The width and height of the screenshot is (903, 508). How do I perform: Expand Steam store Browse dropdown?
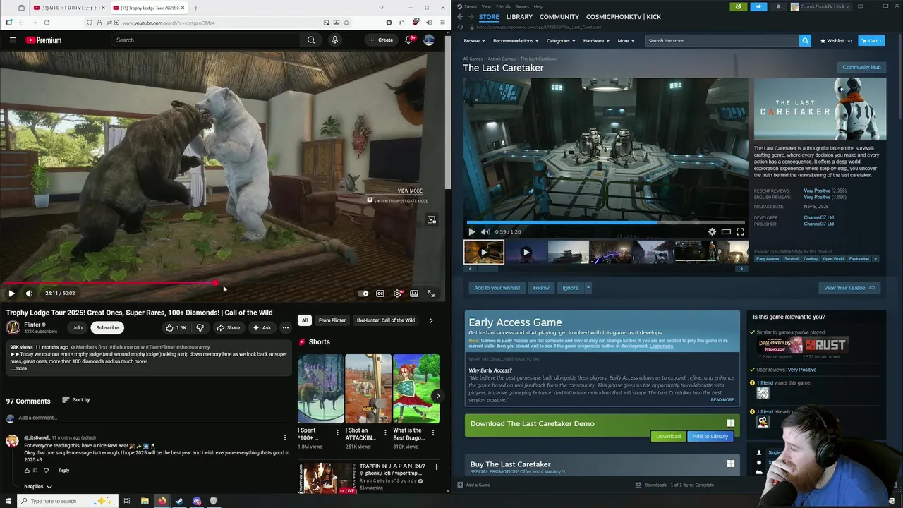(475, 41)
